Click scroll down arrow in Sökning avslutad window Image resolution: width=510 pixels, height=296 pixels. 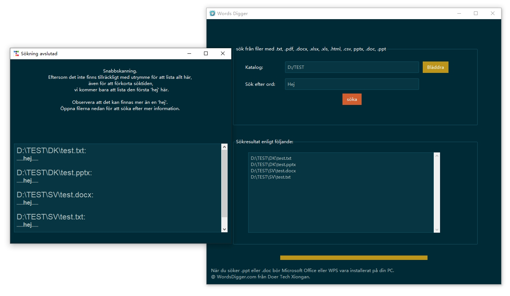(225, 229)
